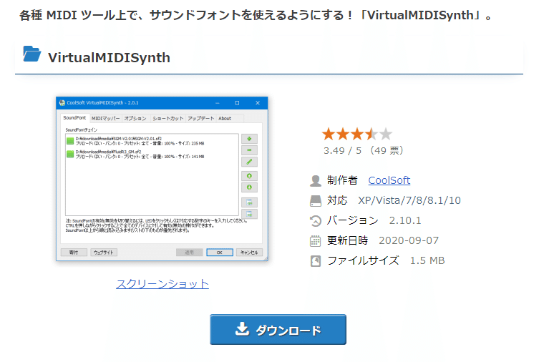Click the label "バージョン"
Screen dimensions: 539x362
coord(352,220)
